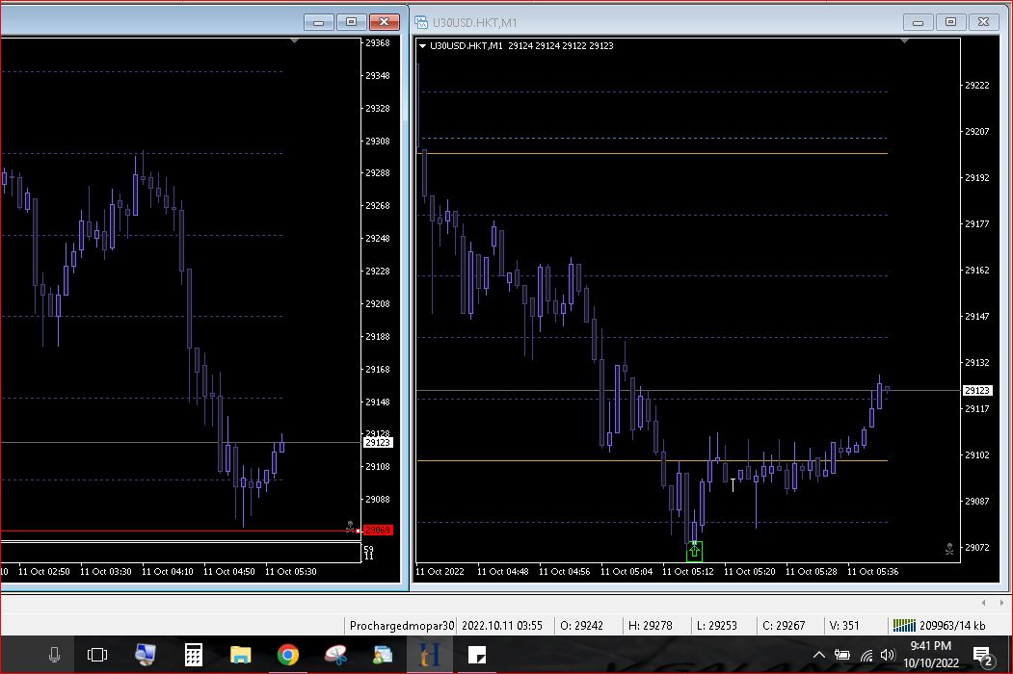
Task: Click the connection bars icon in status bar
Action: pos(903,626)
